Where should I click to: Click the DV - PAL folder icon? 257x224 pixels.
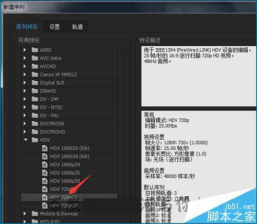35,116
